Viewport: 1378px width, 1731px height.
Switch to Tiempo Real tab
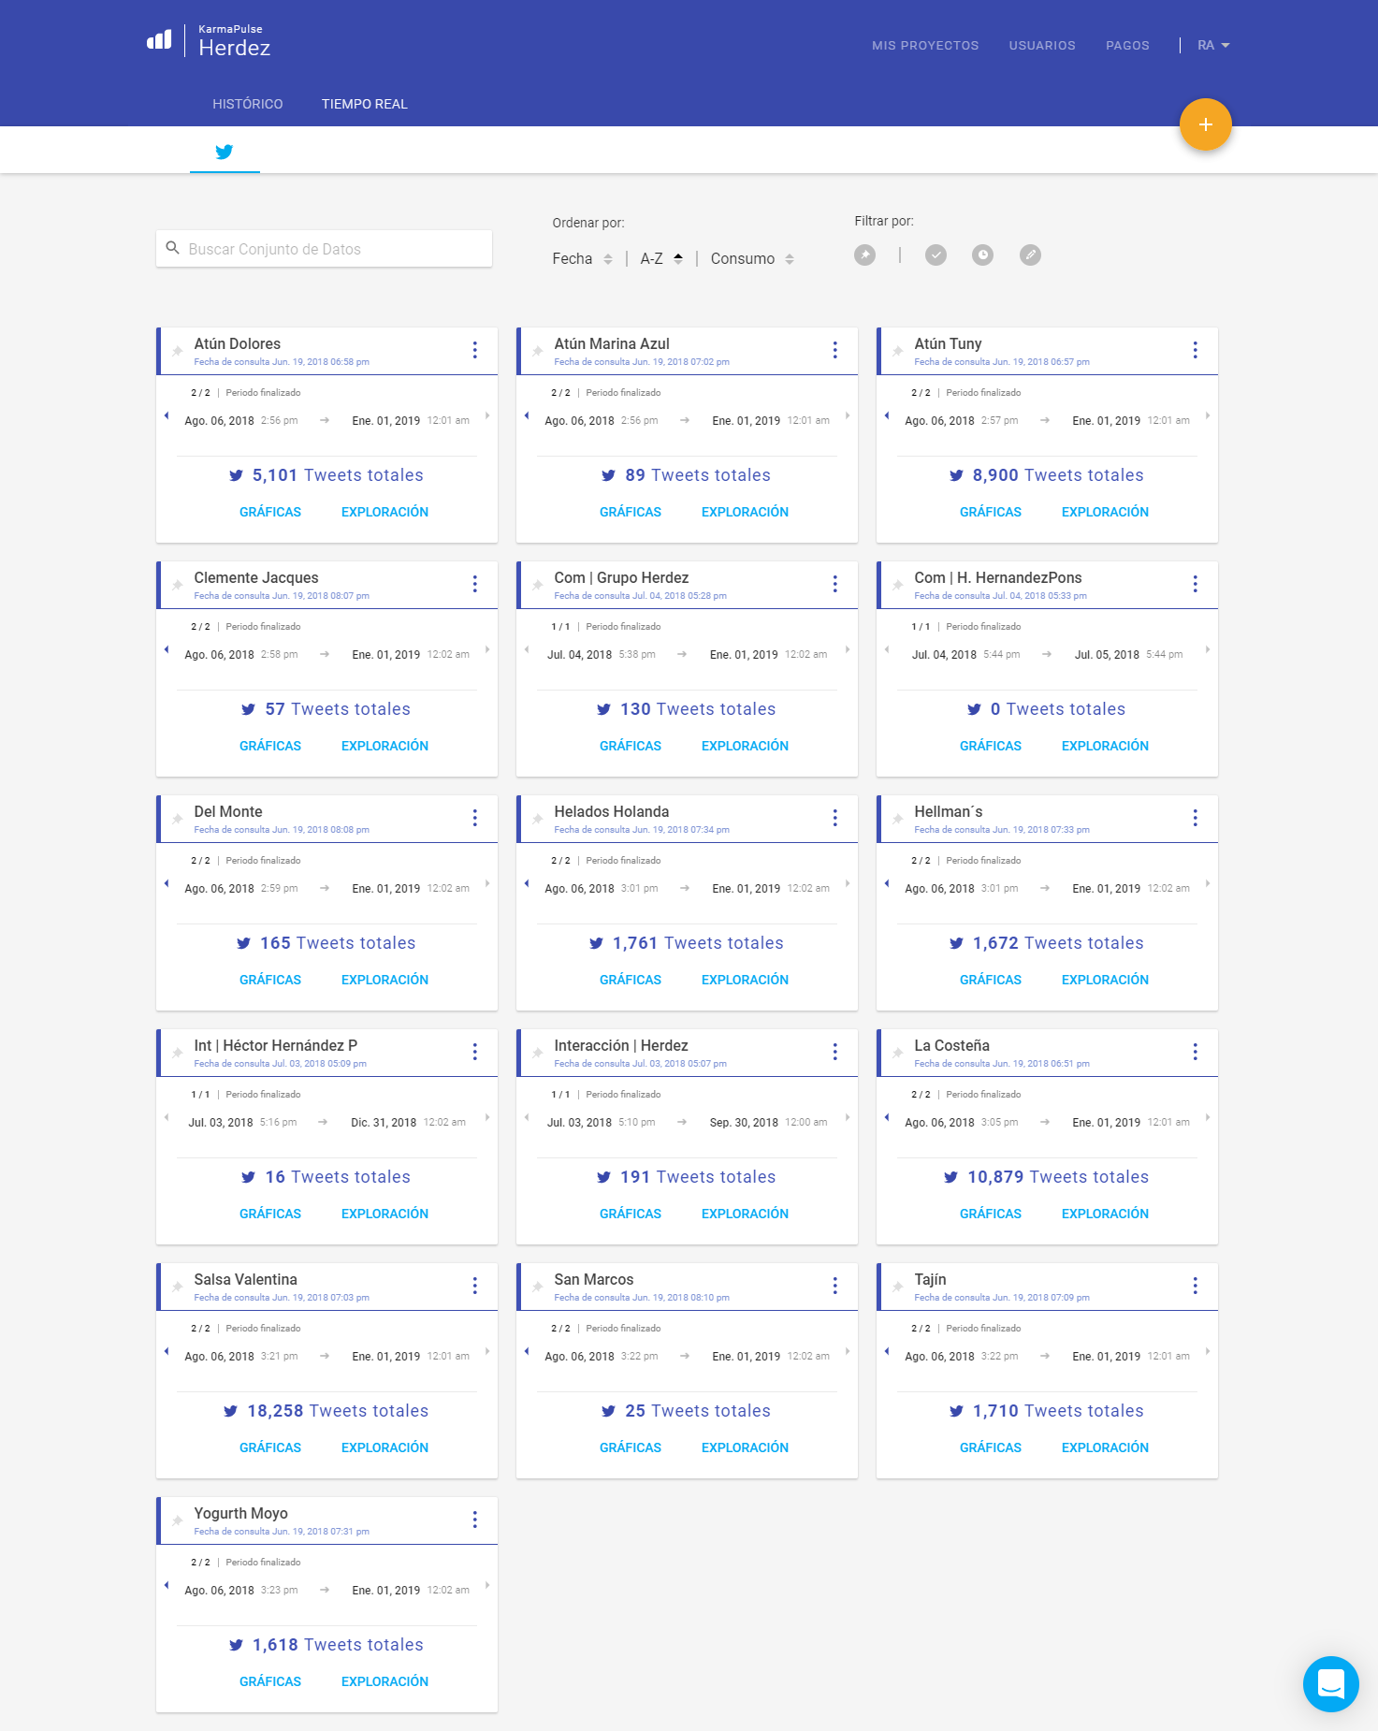coord(365,104)
